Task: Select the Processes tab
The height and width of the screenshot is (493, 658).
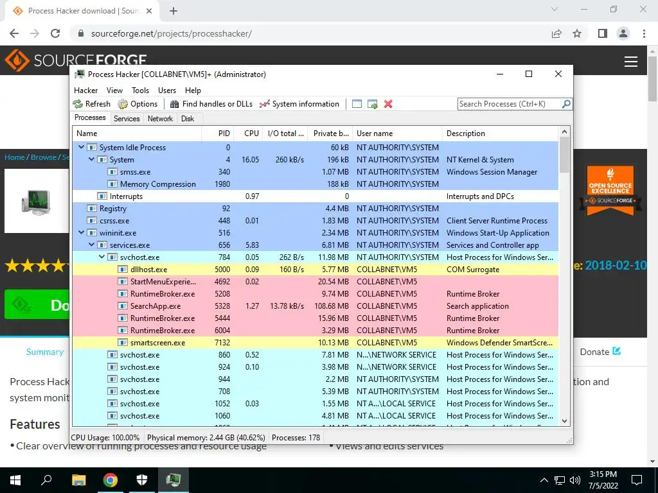Action: (90, 118)
